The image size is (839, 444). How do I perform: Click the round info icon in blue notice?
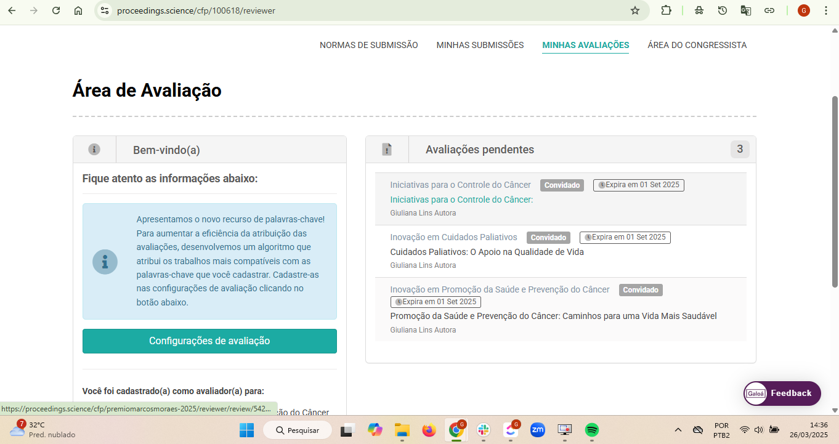[105, 262]
